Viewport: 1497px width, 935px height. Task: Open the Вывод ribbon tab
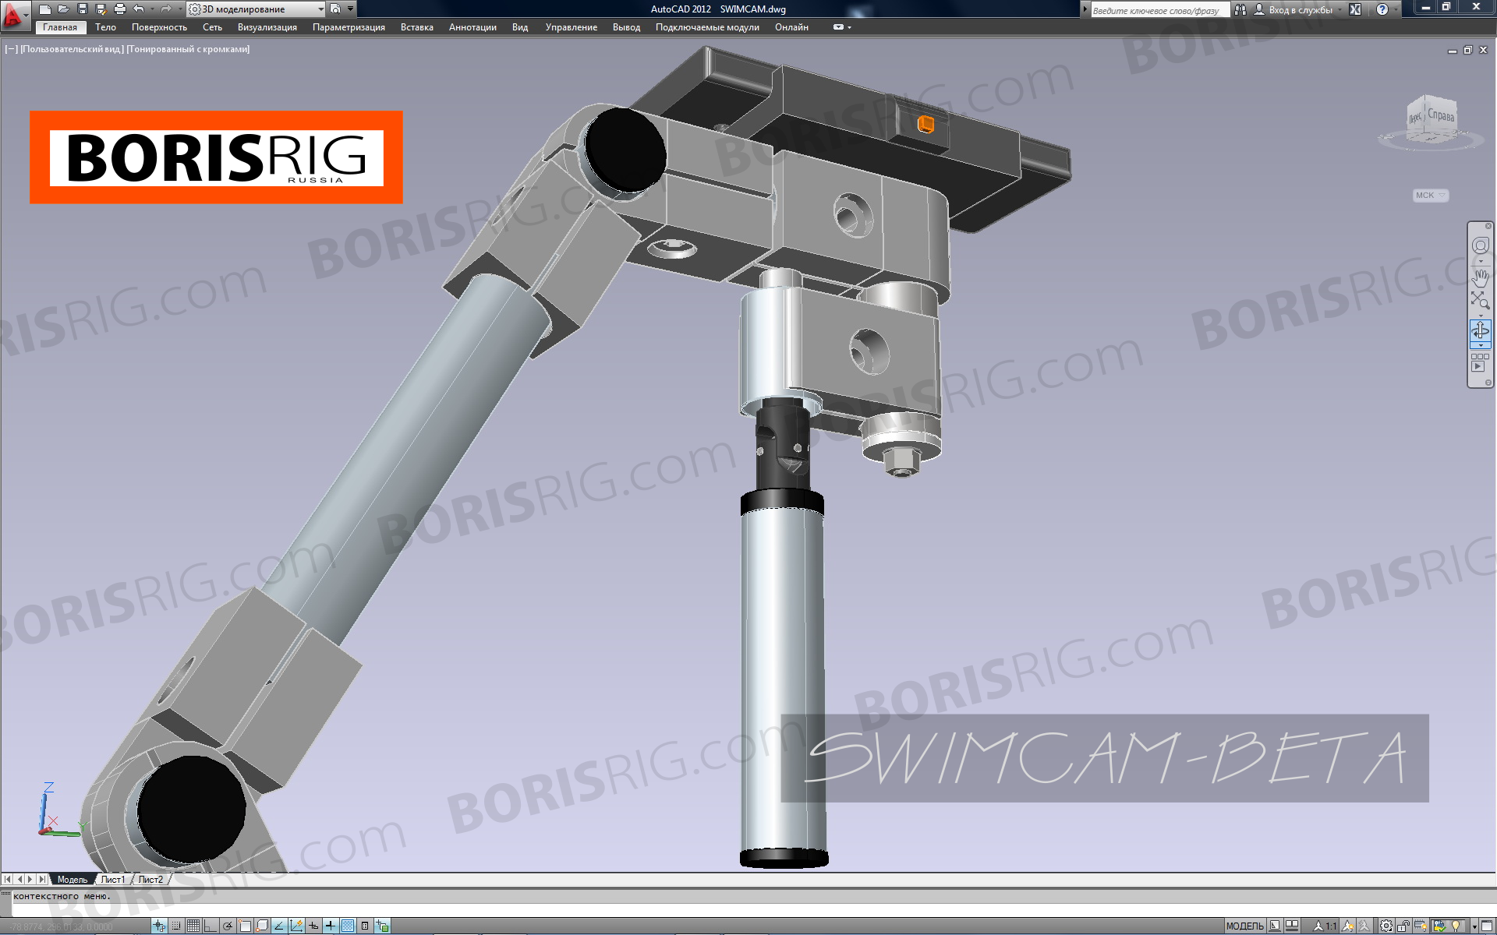(626, 27)
